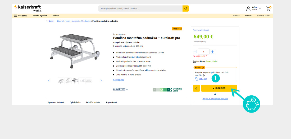Click in the product search field
The height and width of the screenshot is (139, 291).
[140, 8]
